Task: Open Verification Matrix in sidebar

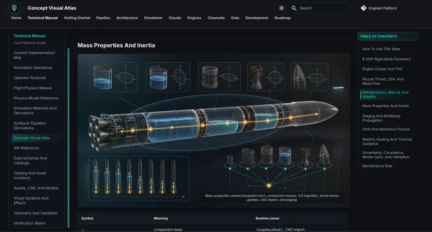Action: (30, 224)
